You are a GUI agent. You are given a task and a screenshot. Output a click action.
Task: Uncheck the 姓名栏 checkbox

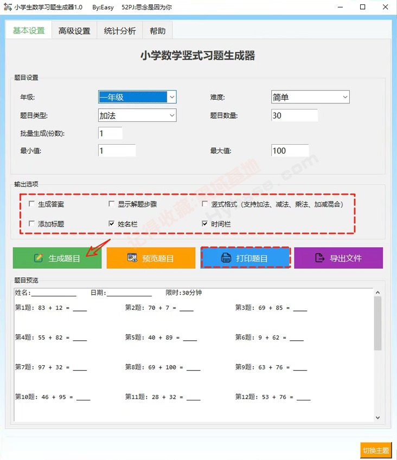pyautogui.click(x=111, y=224)
